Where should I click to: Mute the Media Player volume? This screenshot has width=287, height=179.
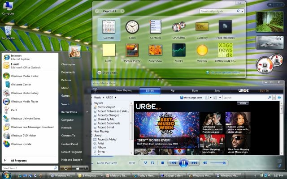point(205,163)
